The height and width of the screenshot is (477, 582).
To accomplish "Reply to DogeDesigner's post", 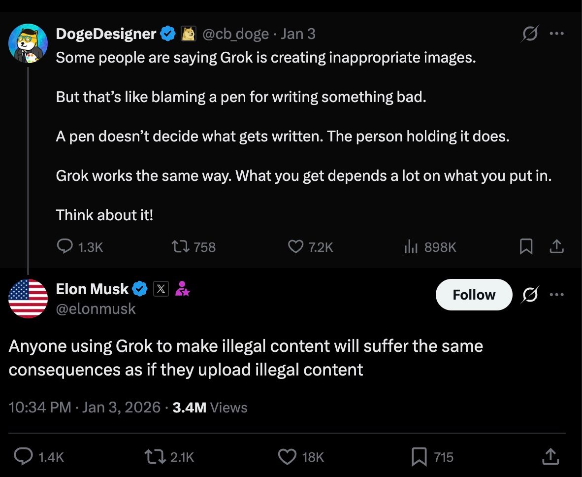I will point(65,246).
